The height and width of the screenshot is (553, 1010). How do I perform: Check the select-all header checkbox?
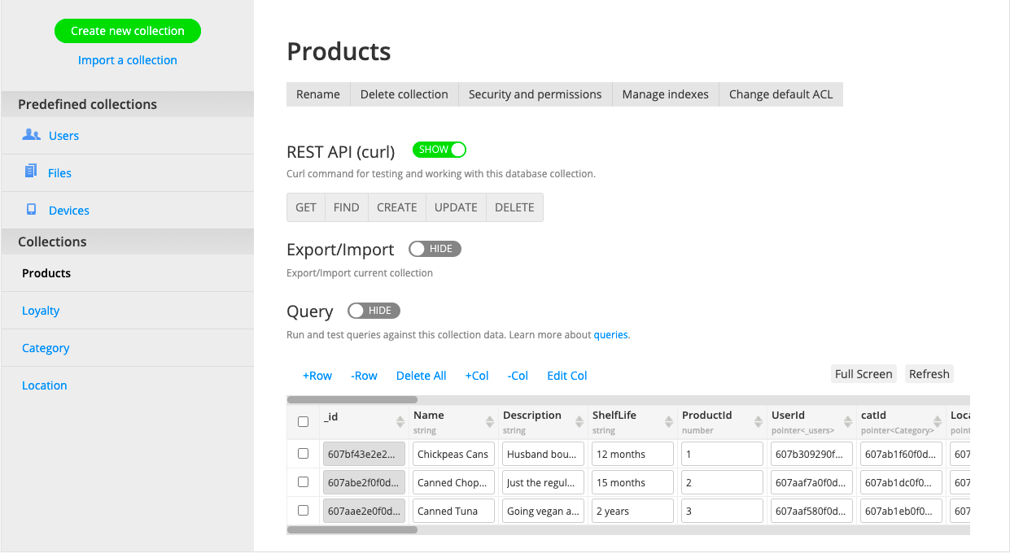tap(303, 421)
